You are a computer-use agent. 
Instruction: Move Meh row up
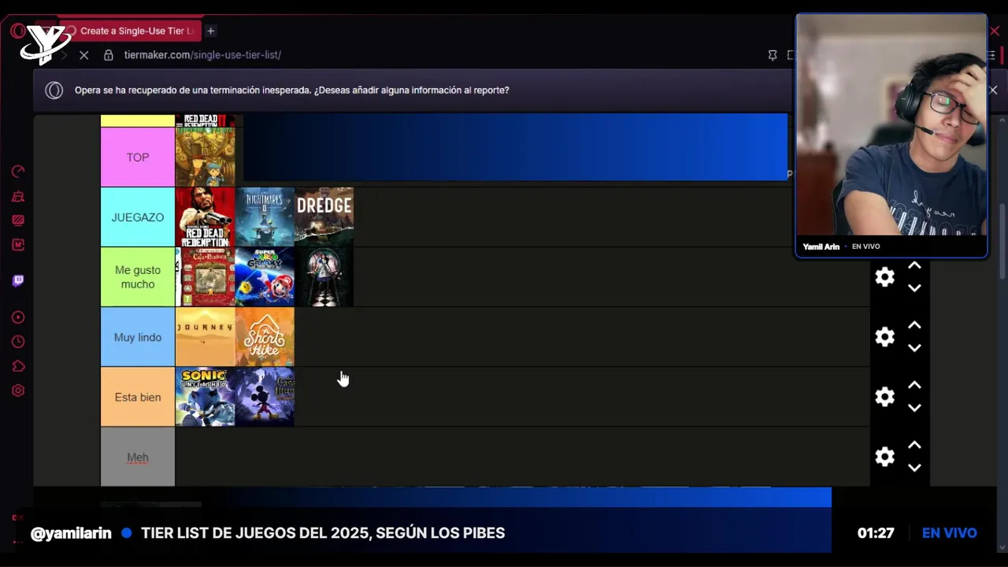pos(914,445)
